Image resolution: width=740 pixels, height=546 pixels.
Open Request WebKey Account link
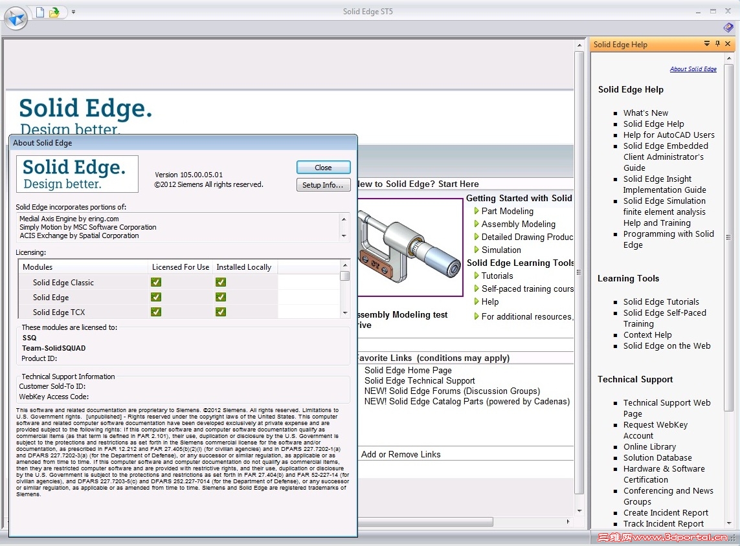pyautogui.click(x=656, y=430)
